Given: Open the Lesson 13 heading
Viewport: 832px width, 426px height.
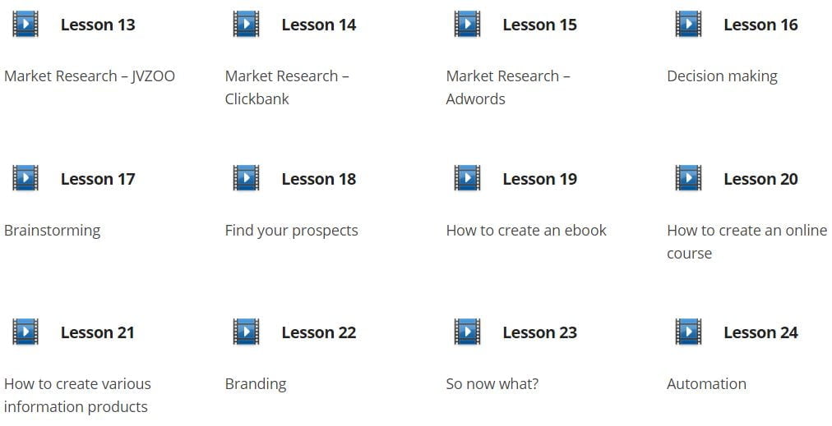Looking at the screenshot, I should (98, 25).
